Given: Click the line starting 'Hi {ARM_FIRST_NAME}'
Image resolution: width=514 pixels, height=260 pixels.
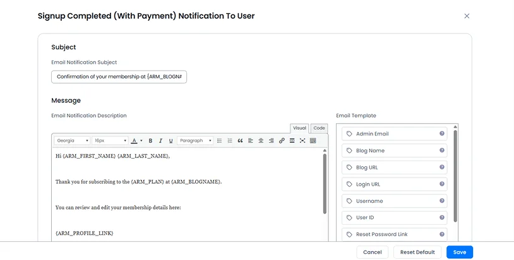Looking at the screenshot, I should click(112, 156).
